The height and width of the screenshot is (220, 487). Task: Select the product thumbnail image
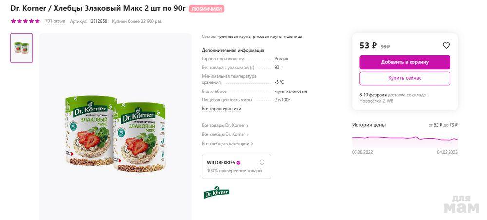(x=21, y=48)
